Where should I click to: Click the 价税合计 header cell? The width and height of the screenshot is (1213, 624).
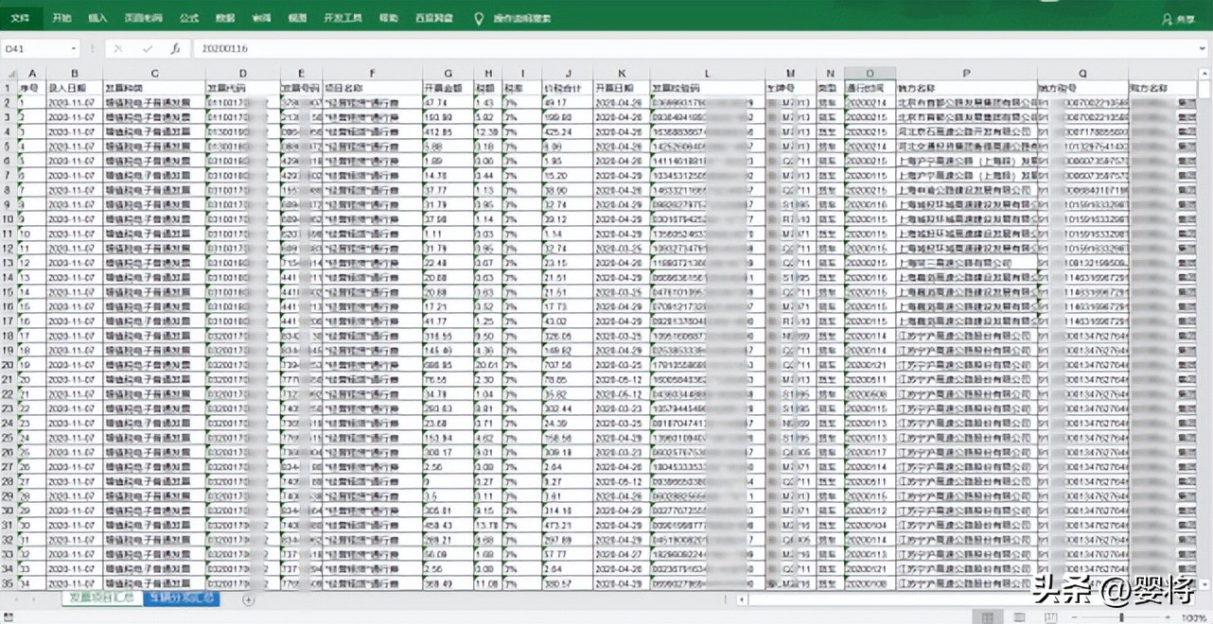[x=568, y=87]
